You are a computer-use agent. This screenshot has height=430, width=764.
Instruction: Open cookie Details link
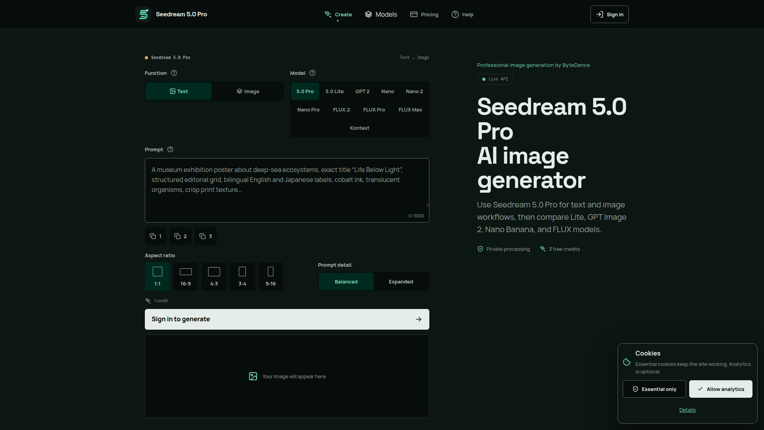click(687, 410)
